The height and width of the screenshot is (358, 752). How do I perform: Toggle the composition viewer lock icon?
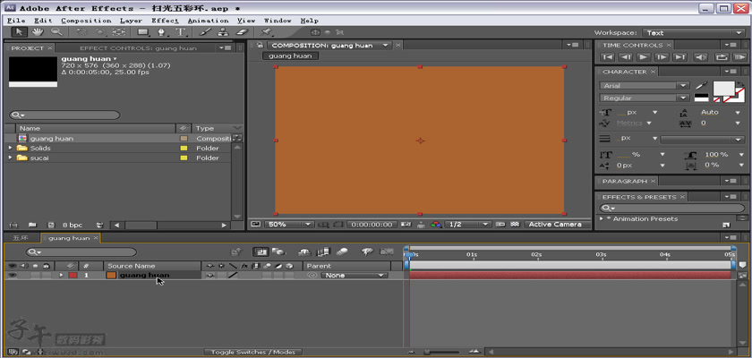(259, 45)
